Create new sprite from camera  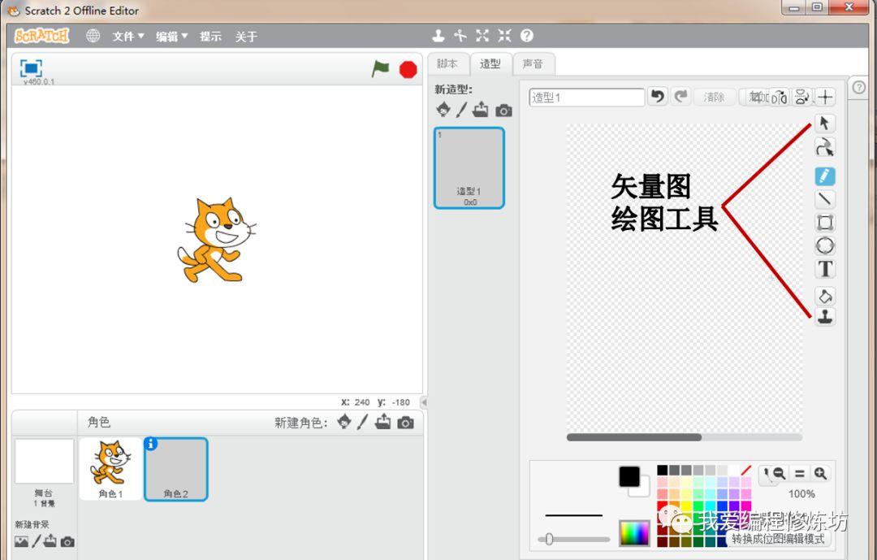[x=405, y=423]
